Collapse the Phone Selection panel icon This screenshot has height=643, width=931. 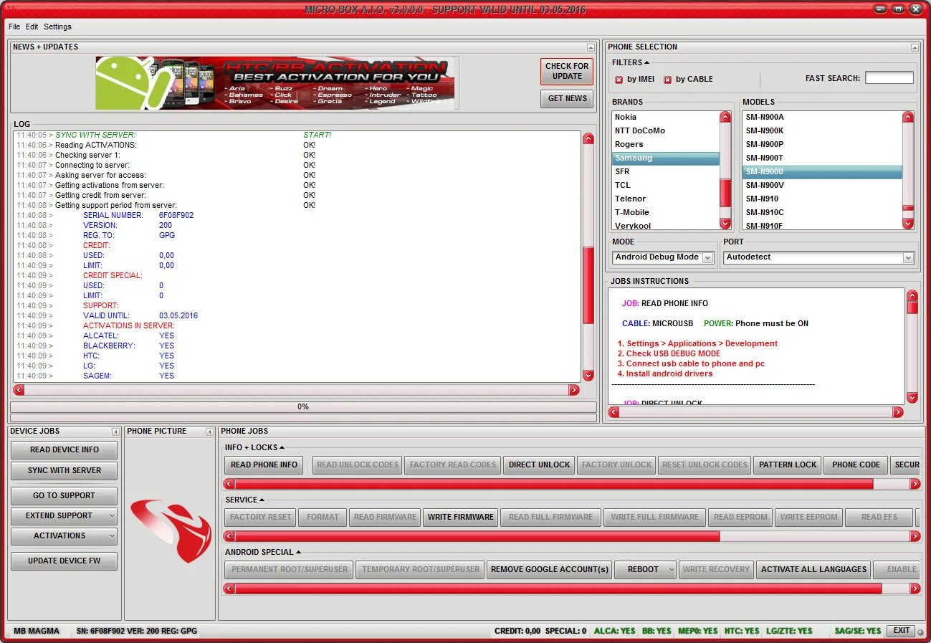tap(915, 47)
